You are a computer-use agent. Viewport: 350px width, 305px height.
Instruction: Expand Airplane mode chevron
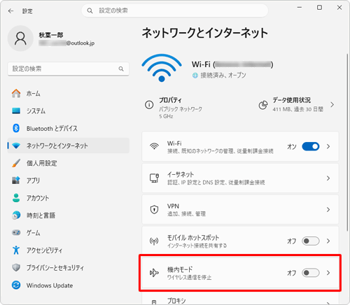(328, 273)
